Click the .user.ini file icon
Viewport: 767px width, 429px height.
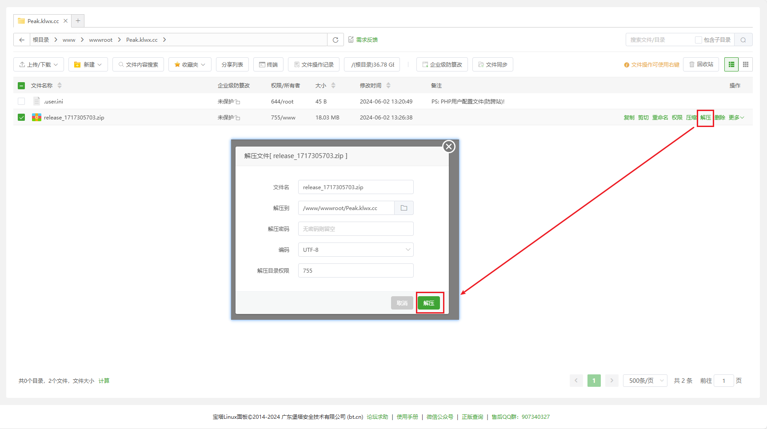[x=37, y=101]
